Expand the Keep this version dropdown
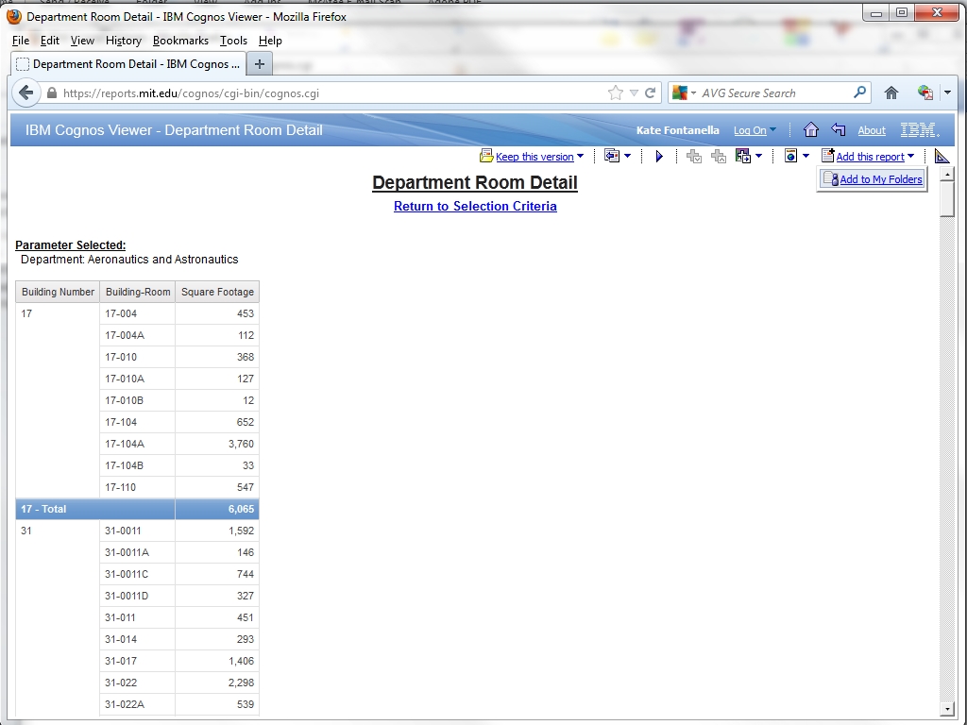Screen dimensions: 967x725 coord(580,157)
